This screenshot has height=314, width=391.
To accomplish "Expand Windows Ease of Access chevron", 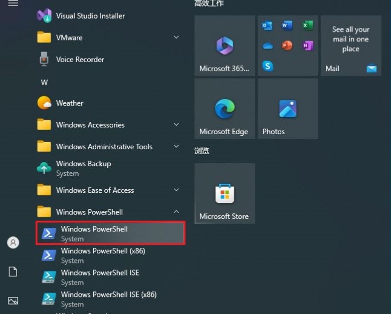I will (x=176, y=190).
